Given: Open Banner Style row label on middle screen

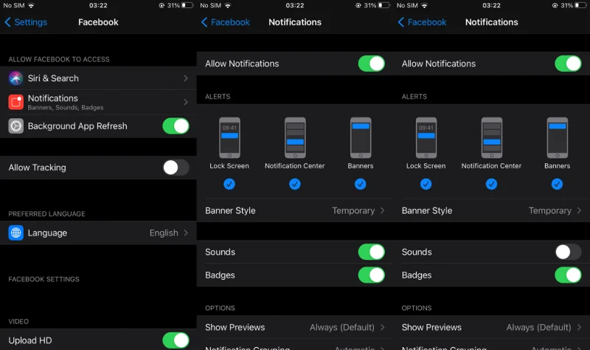Looking at the screenshot, I should (230, 210).
